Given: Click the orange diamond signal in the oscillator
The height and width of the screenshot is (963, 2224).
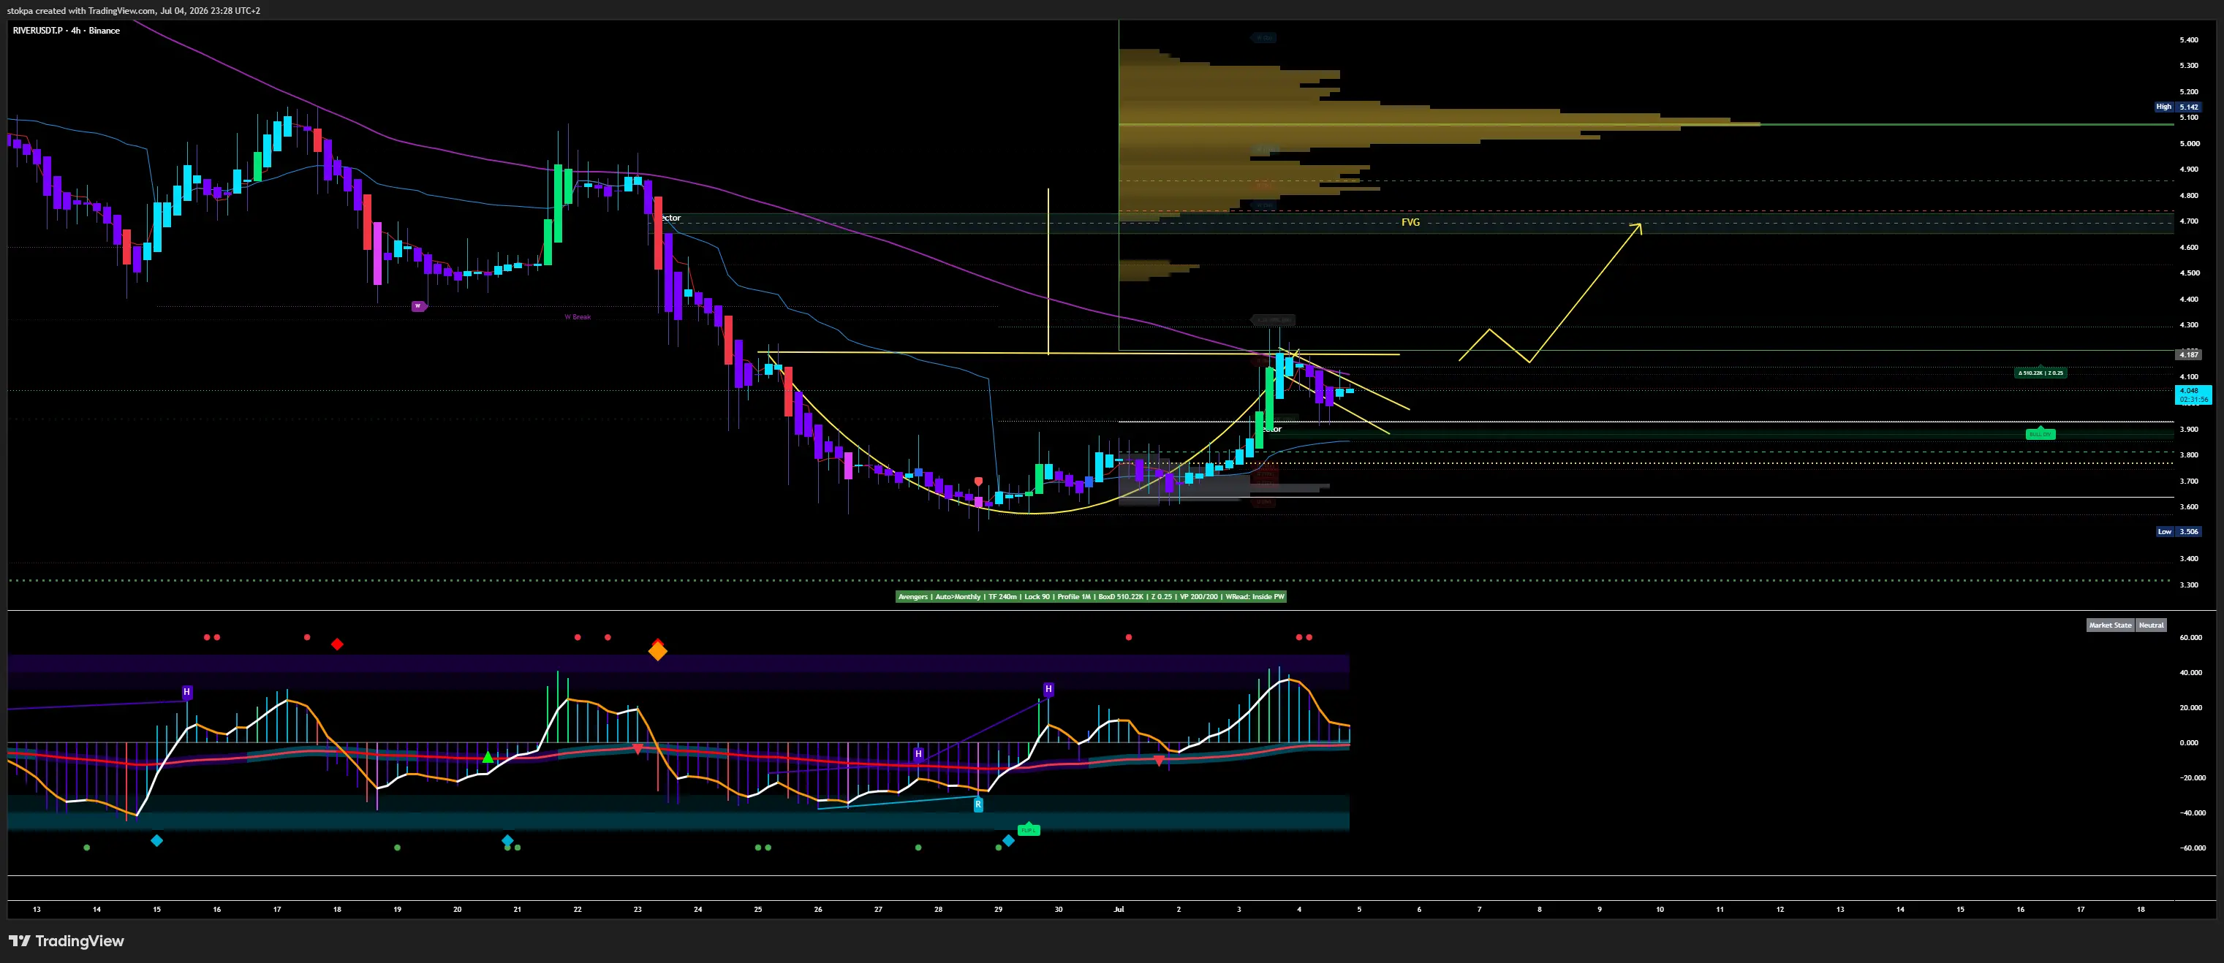Looking at the screenshot, I should point(658,652).
